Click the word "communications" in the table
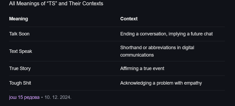Screen dimensions: 235x106 point(137,55)
